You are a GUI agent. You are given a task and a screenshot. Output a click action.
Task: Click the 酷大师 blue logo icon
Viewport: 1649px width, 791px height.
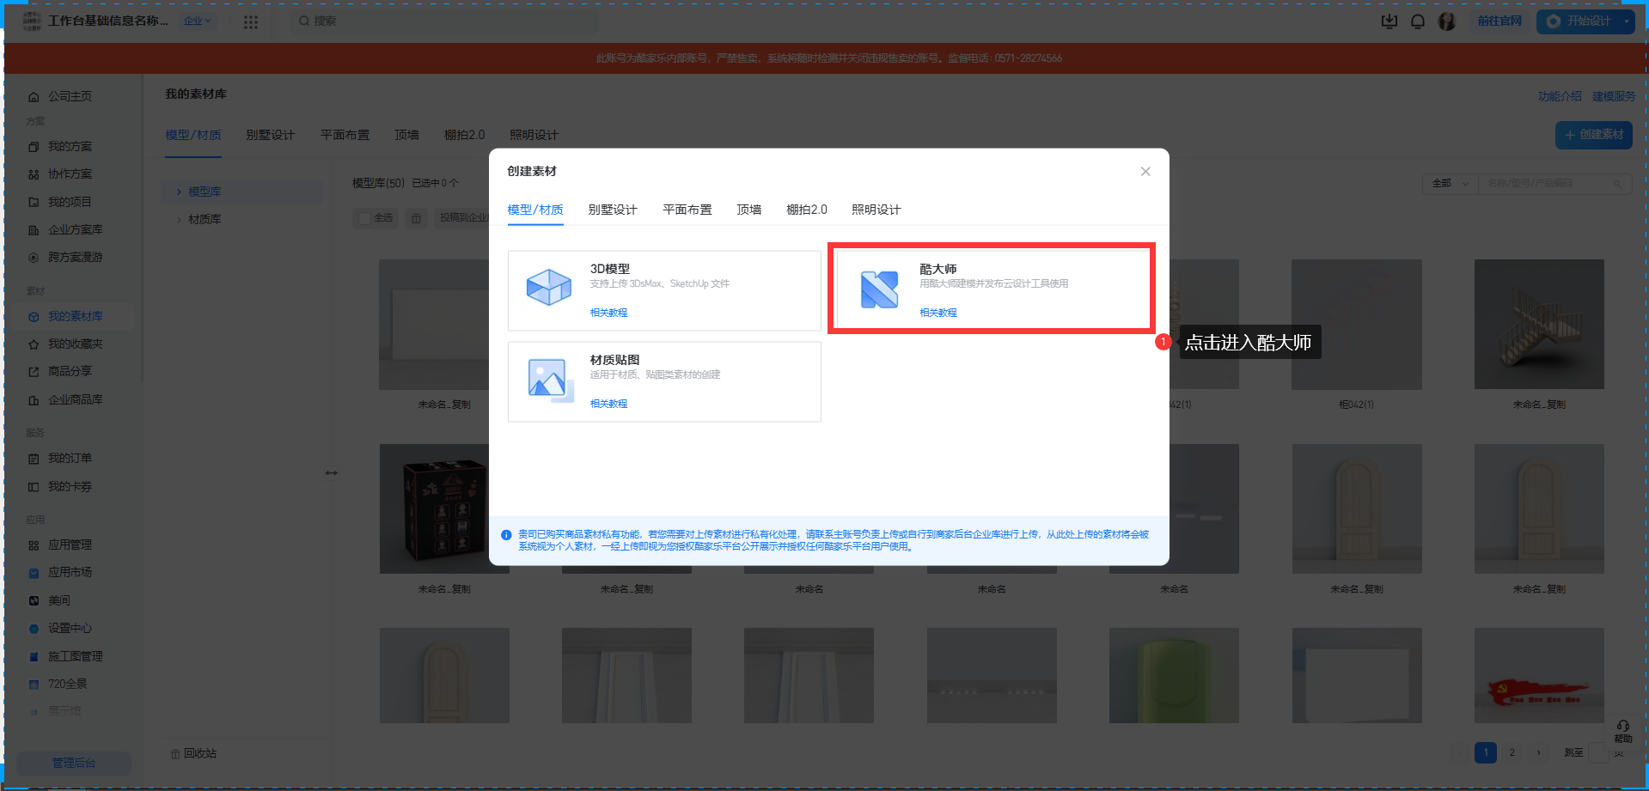click(x=879, y=289)
